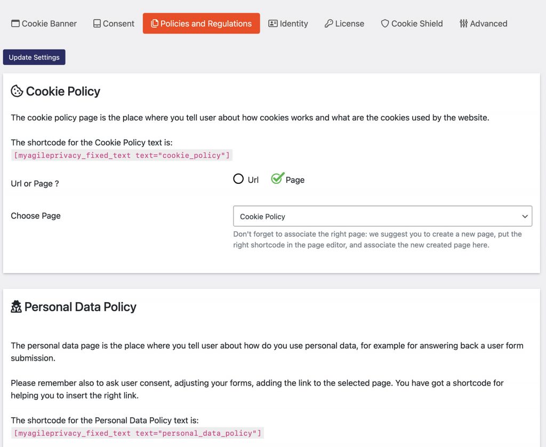Select the Page radio option
546x447 pixels.
pos(277,178)
